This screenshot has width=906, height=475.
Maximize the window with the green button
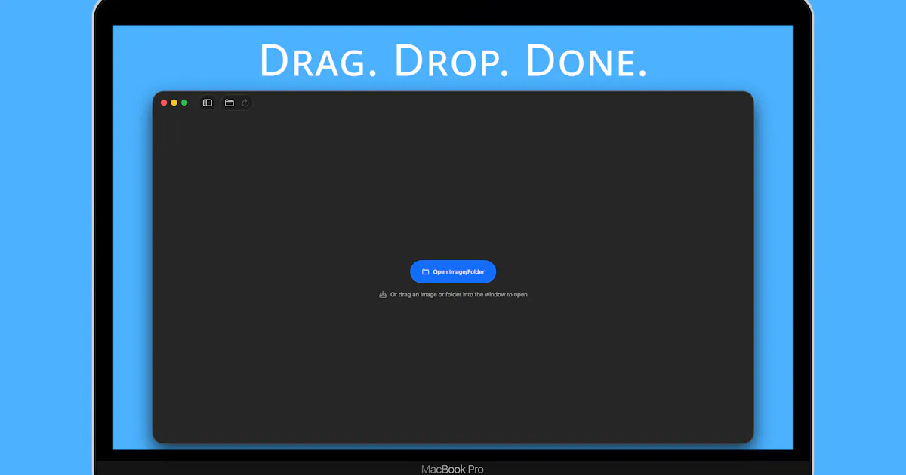[x=184, y=103]
